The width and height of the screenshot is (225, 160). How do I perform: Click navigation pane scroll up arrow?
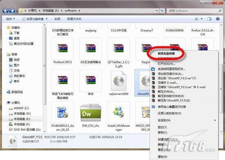click(x=45, y=25)
